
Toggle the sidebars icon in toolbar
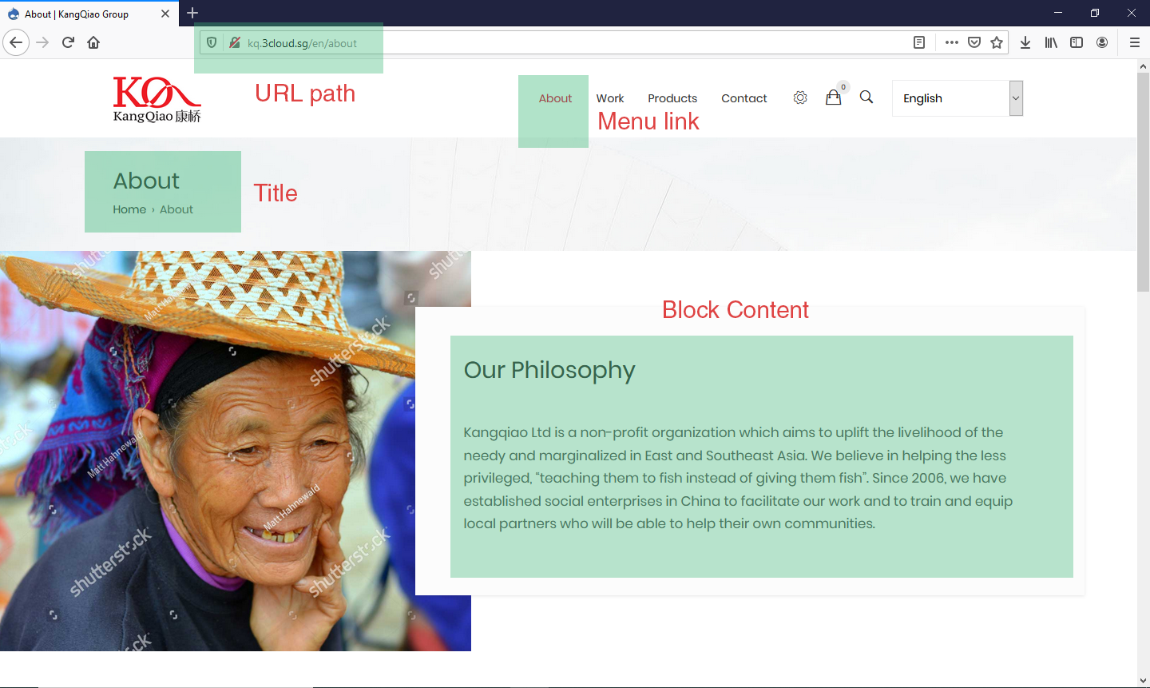[1077, 42]
